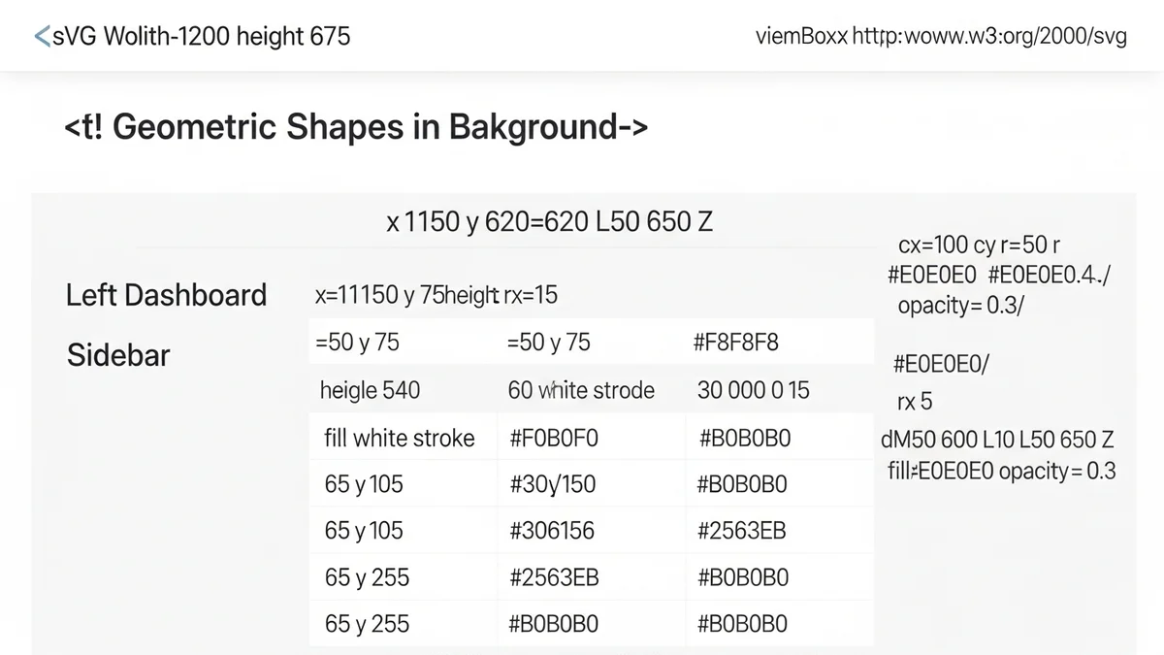The image size is (1164, 655).
Task: Click the "heigle 540" cell
Action: 370,390
